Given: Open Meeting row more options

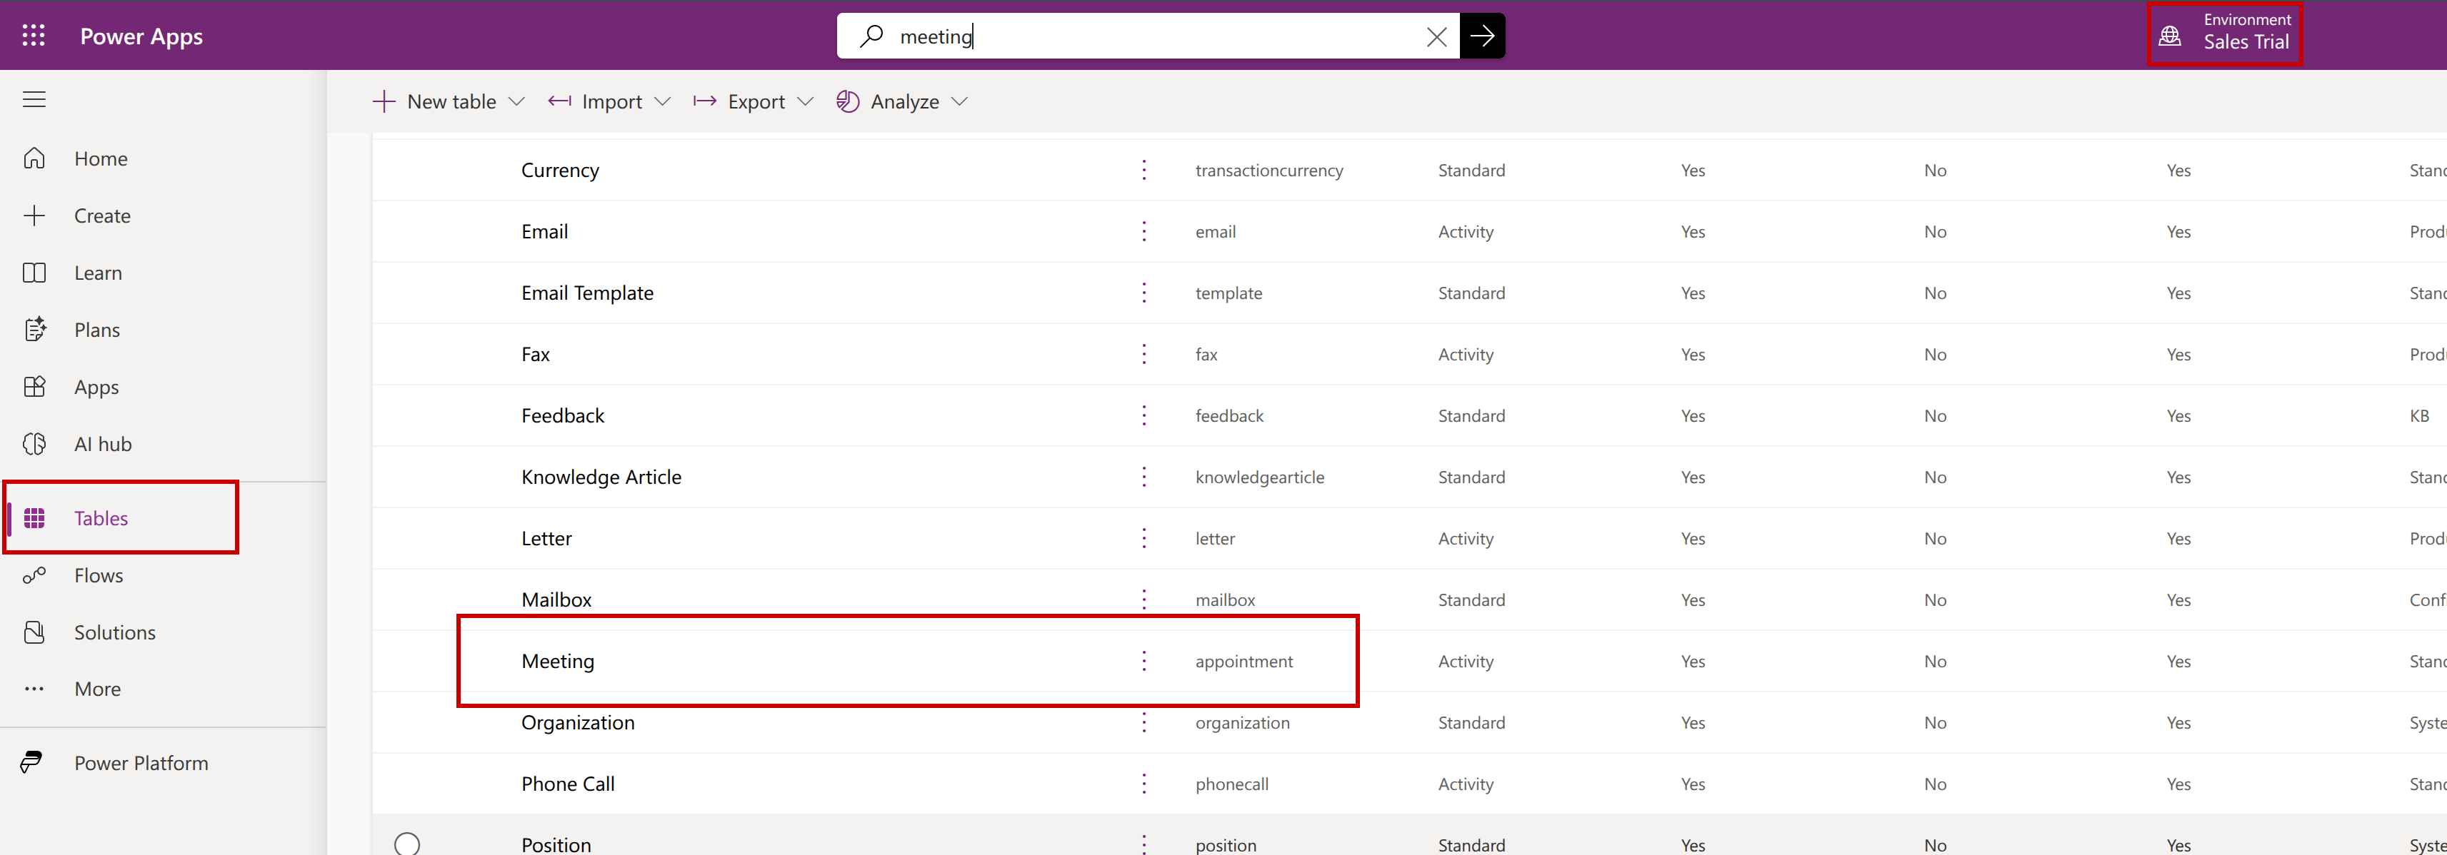Looking at the screenshot, I should (x=1144, y=660).
